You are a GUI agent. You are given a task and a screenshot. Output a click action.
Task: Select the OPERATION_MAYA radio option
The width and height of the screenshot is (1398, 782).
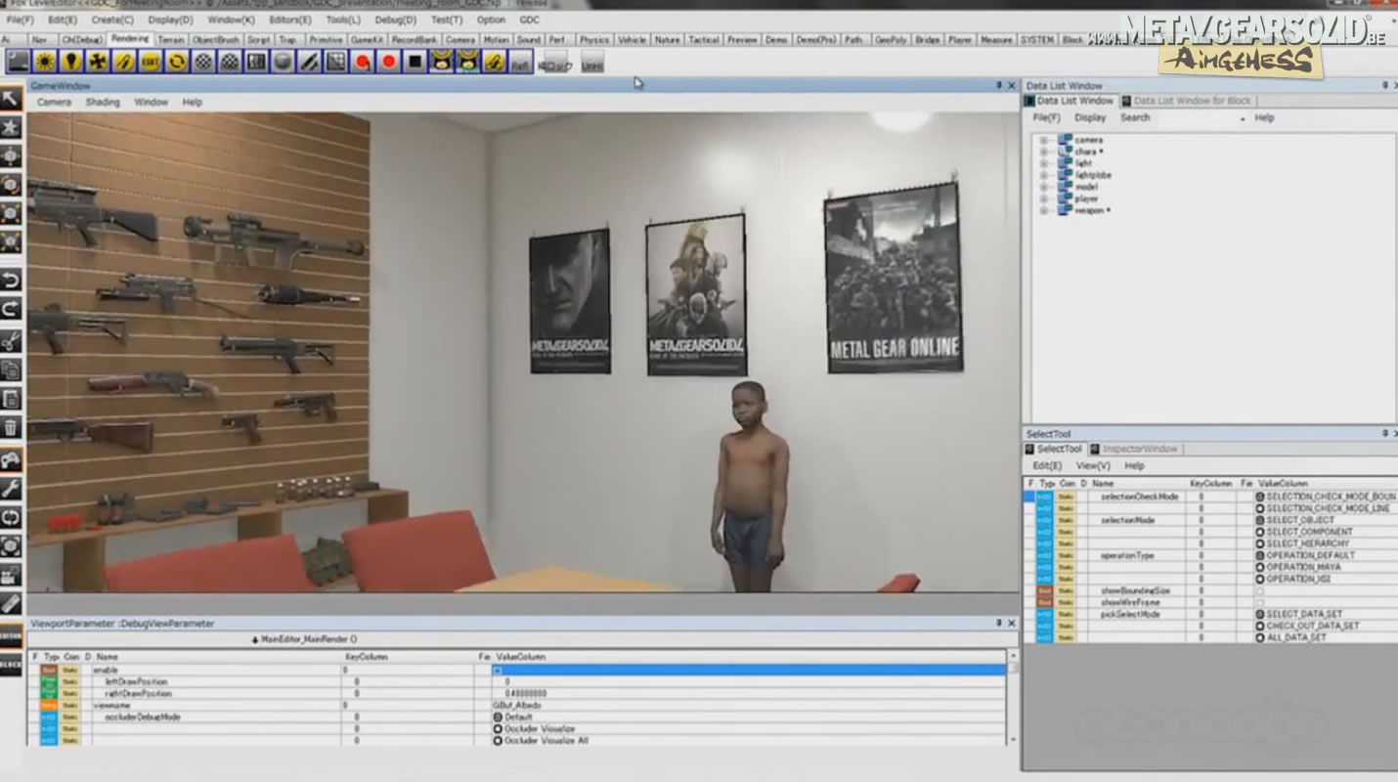[1260, 567]
